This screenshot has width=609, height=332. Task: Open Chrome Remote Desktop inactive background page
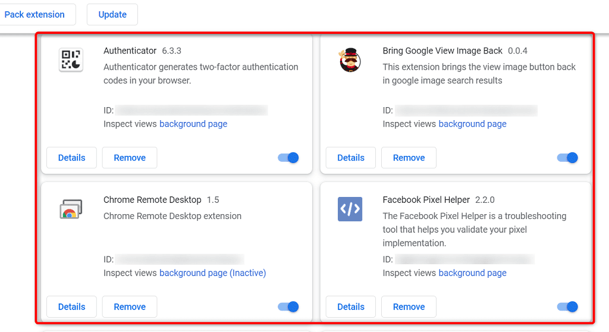click(212, 273)
